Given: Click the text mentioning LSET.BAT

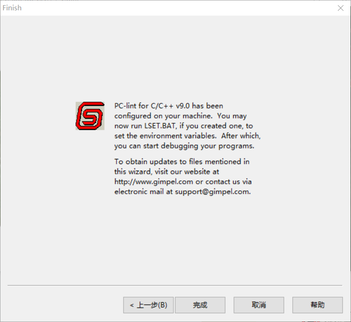Looking at the screenshot, I should pos(160,126).
